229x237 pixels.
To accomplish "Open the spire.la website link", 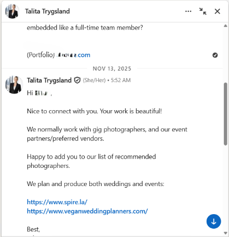I will pyautogui.click(x=57, y=202).
